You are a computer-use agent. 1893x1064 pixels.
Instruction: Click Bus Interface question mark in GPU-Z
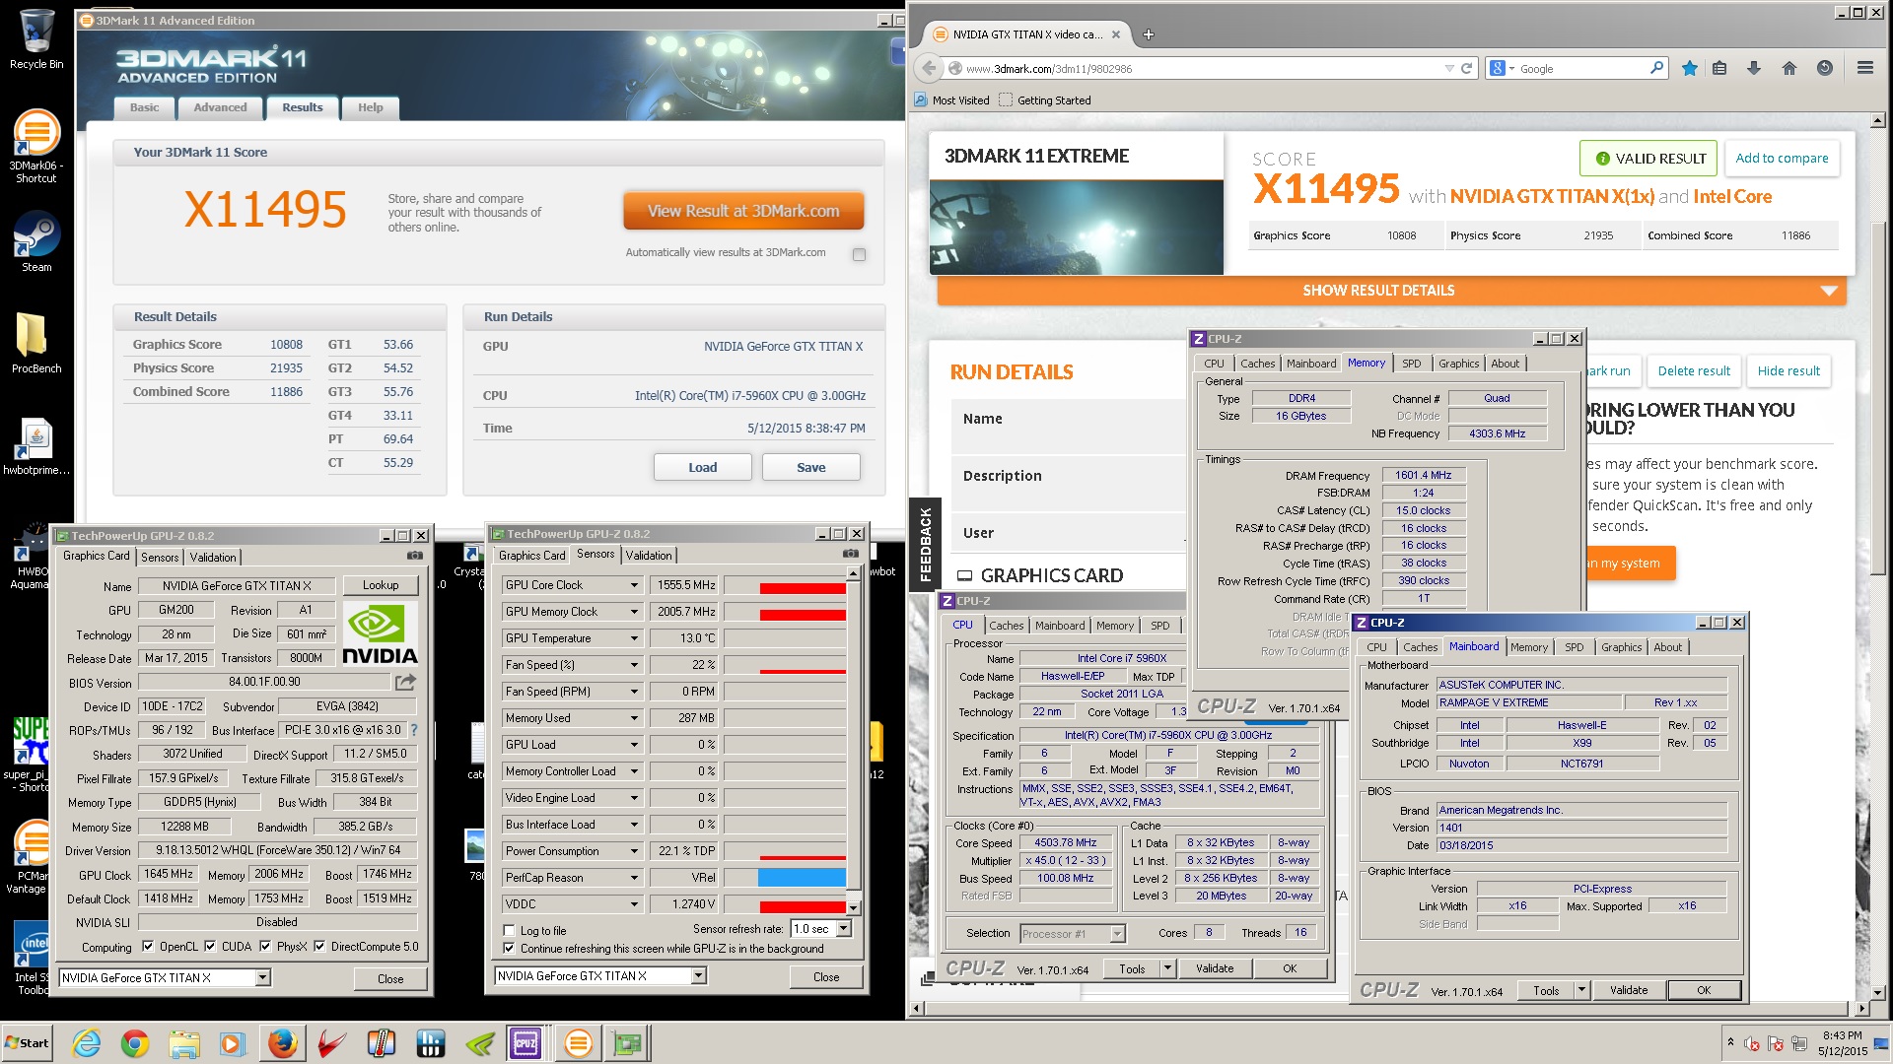(414, 730)
